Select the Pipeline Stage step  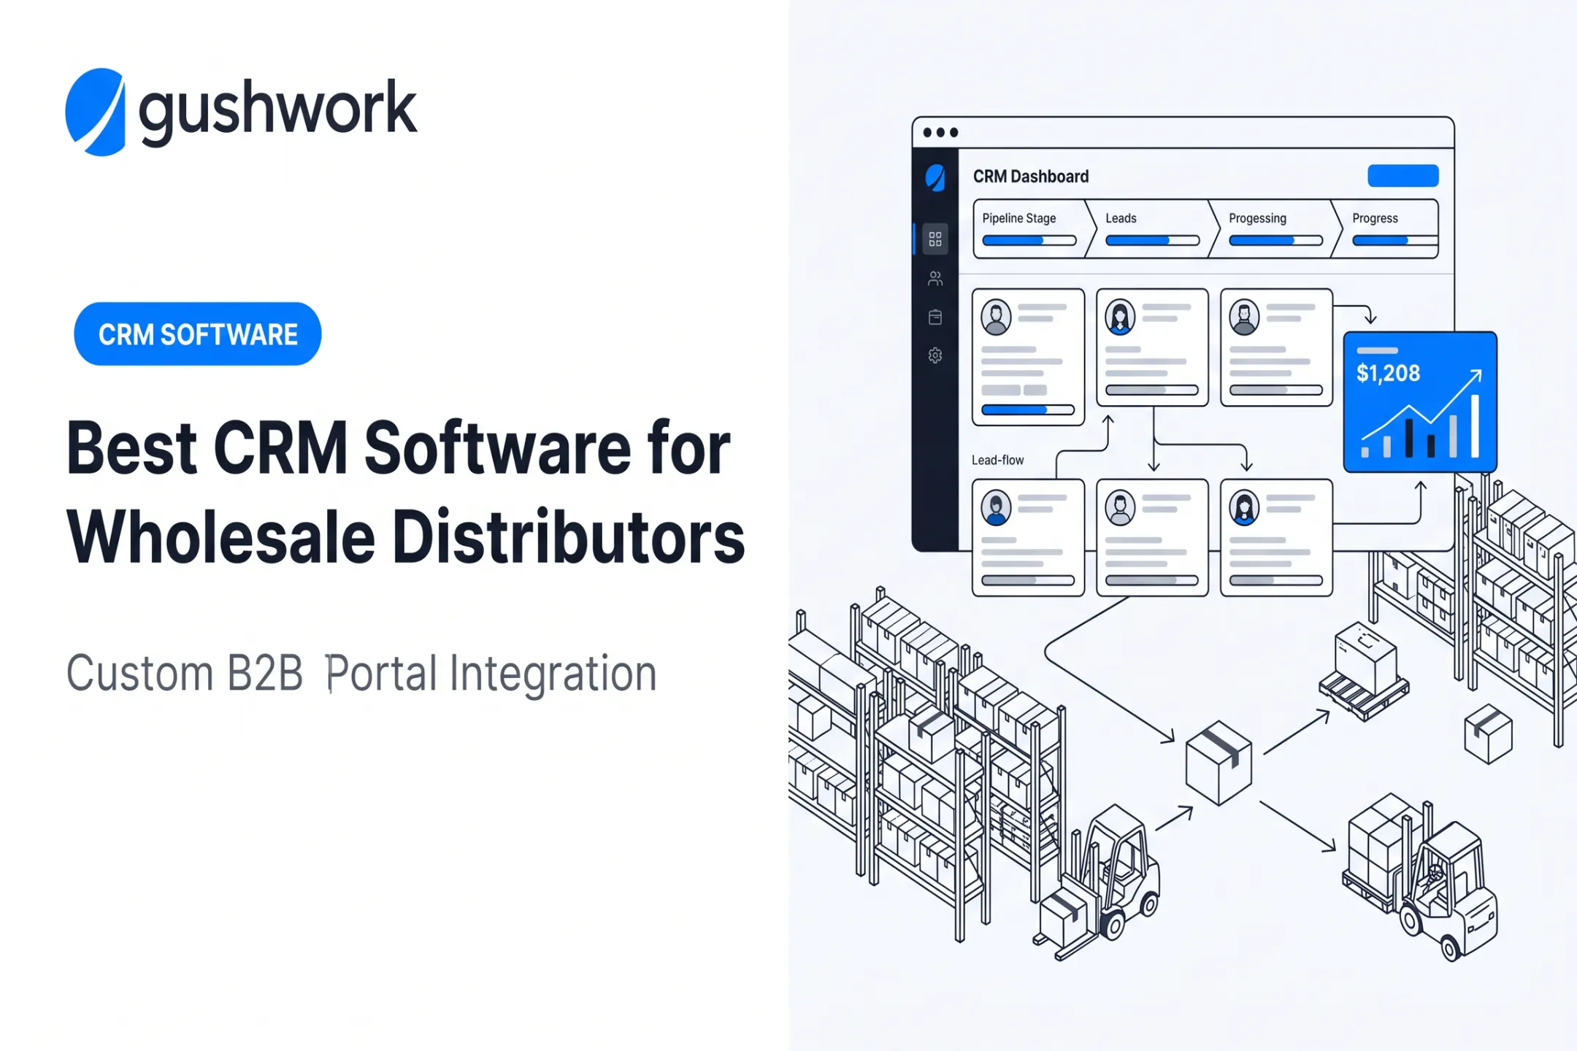(1030, 228)
